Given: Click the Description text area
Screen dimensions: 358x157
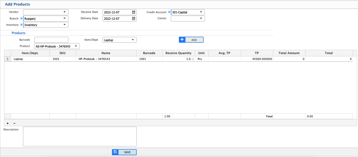Looking at the screenshot, I should click(x=79, y=137).
